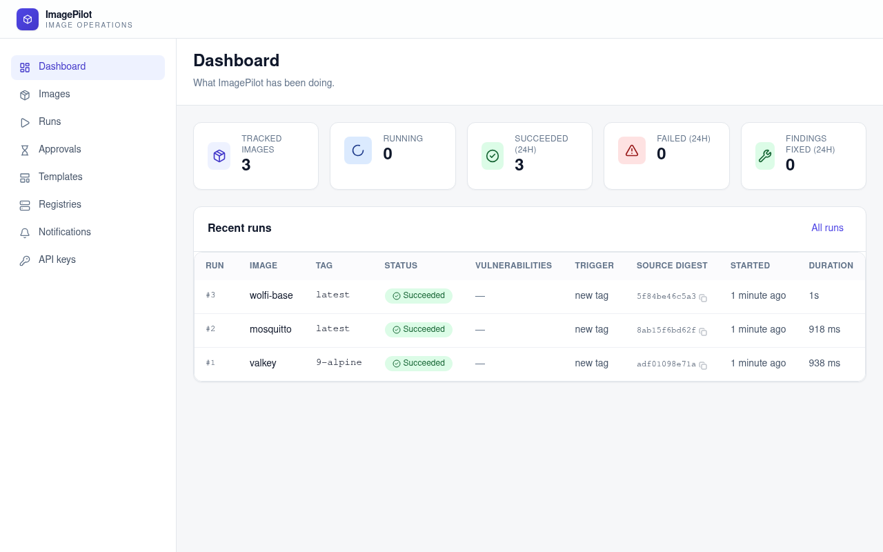Click the Images cube icon in sidebar
Viewport: 883px width, 552px height.
[25, 95]
